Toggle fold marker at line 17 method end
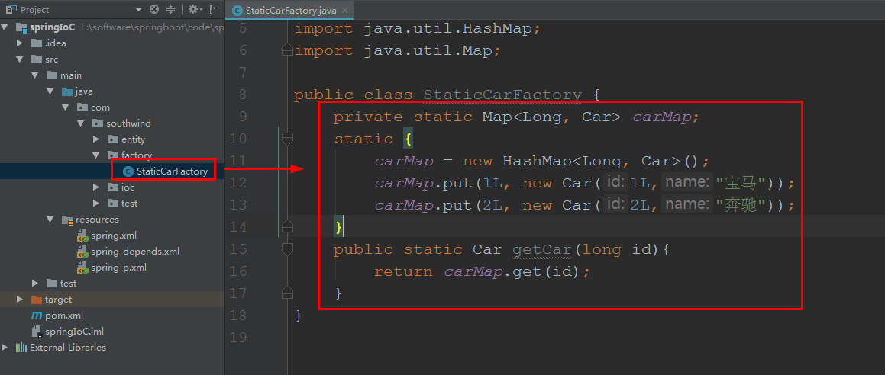 (287, 293)
